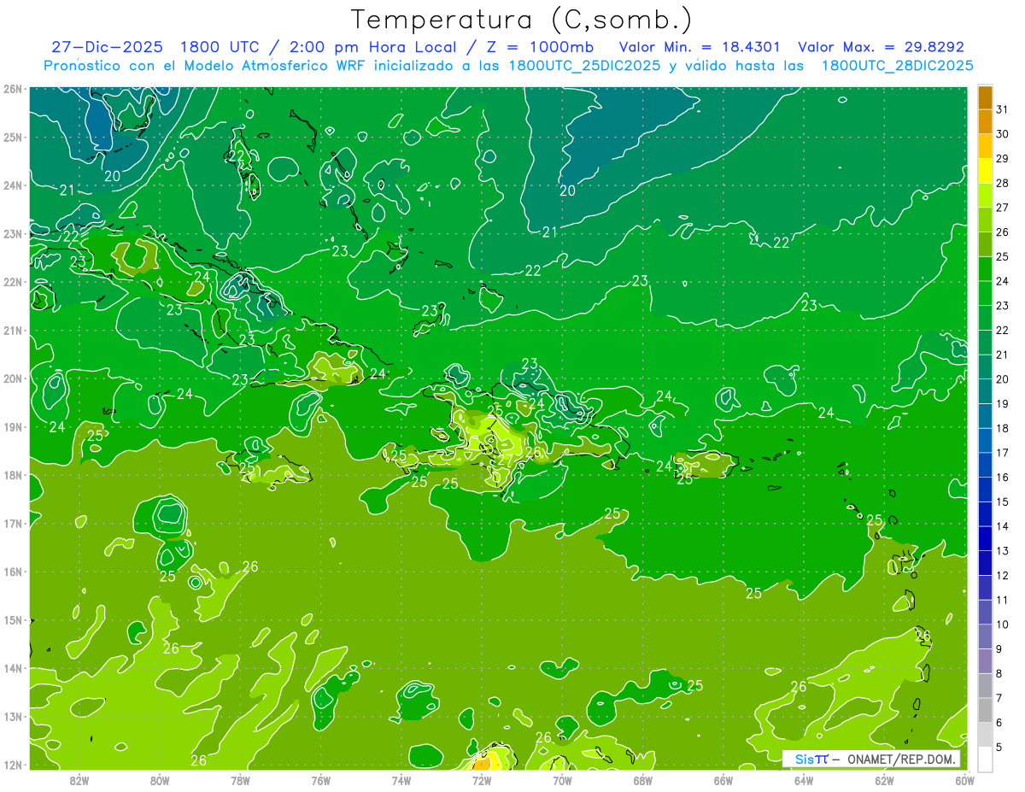
Task: Click the green legend swatch between 23 and 24
Action: click(x=985, y=293)
